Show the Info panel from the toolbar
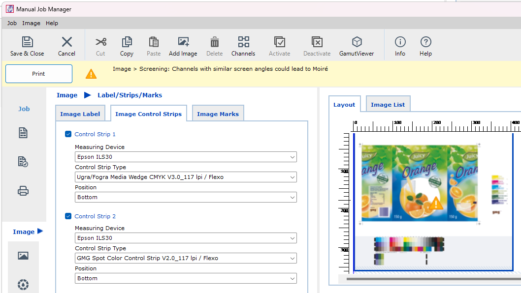This screenshot has height=293, width=521. click(400, 45)
